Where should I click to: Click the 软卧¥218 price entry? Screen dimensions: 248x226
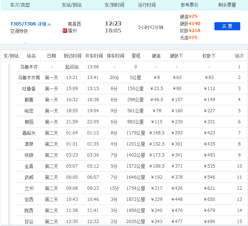point(190,31)
